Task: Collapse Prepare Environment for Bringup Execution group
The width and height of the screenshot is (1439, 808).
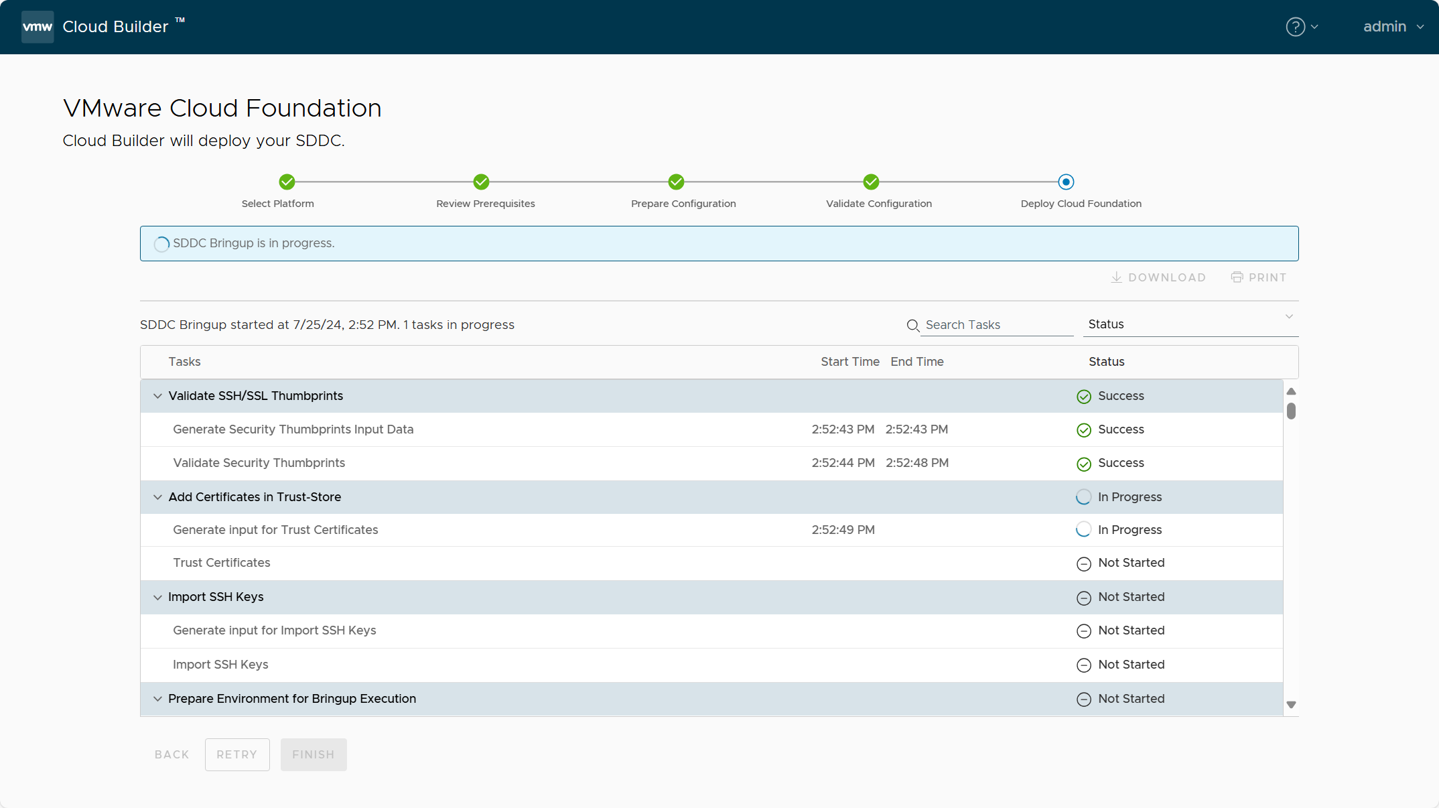Action: pyautogui.click(x=157, y=699)
